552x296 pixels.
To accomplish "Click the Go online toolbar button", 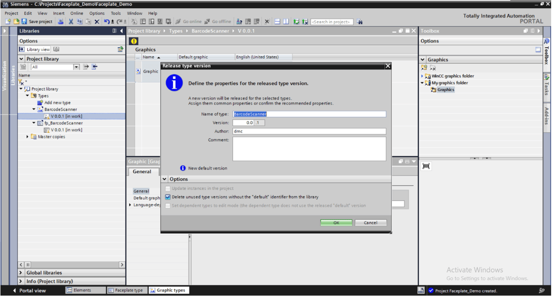I will tap(188, 22).
